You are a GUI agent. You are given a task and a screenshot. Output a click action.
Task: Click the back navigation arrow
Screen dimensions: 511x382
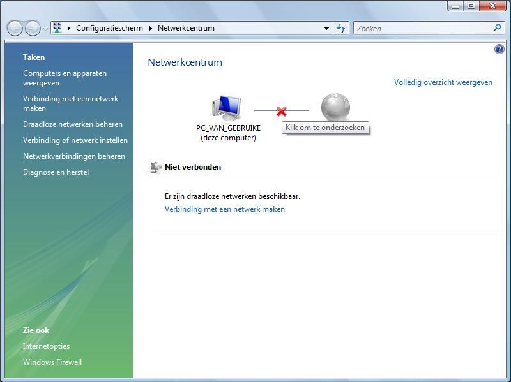(x=15, y=28)
